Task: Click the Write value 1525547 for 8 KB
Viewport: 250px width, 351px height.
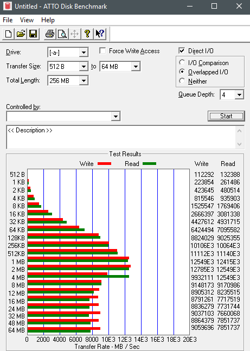Action: (x=202, y=206)
